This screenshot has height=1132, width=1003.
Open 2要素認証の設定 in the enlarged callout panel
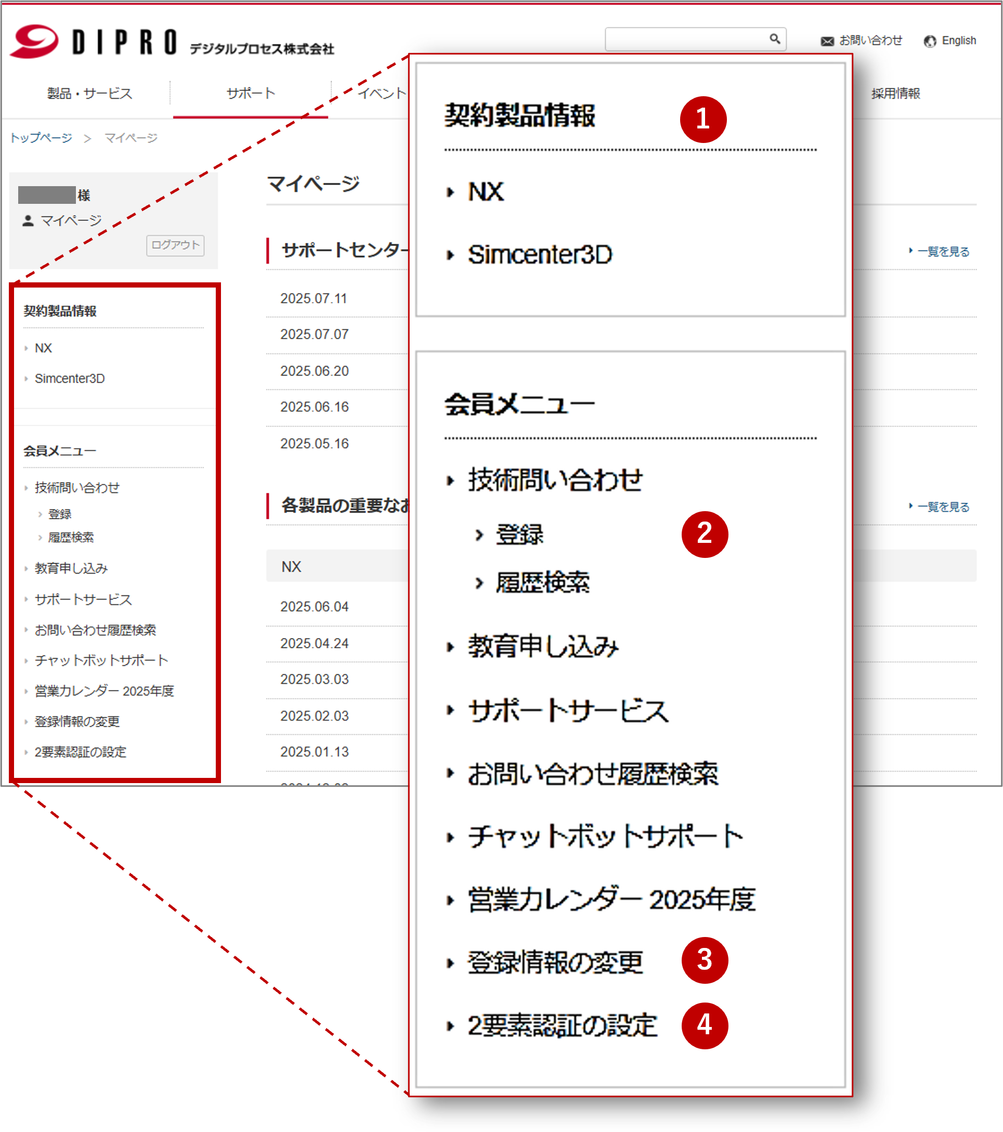(x=563, y=1026)
